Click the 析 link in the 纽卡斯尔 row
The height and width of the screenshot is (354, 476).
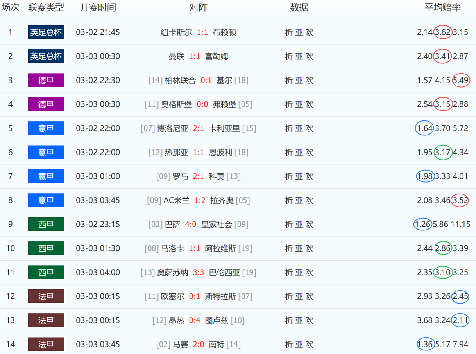pyautogui.click(x=289, y=32)
